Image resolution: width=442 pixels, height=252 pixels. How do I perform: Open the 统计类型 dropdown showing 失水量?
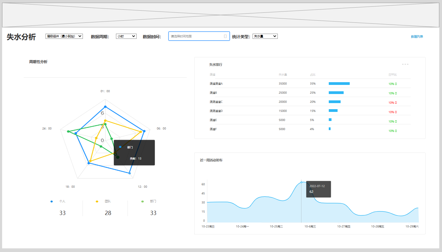265,36
